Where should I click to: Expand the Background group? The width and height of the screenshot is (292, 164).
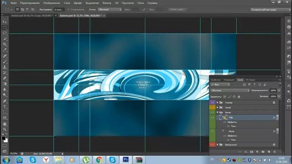[x=217, y=144]
